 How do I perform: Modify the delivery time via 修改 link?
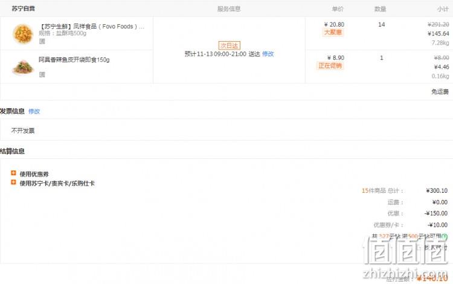click(x=268, y=54)
